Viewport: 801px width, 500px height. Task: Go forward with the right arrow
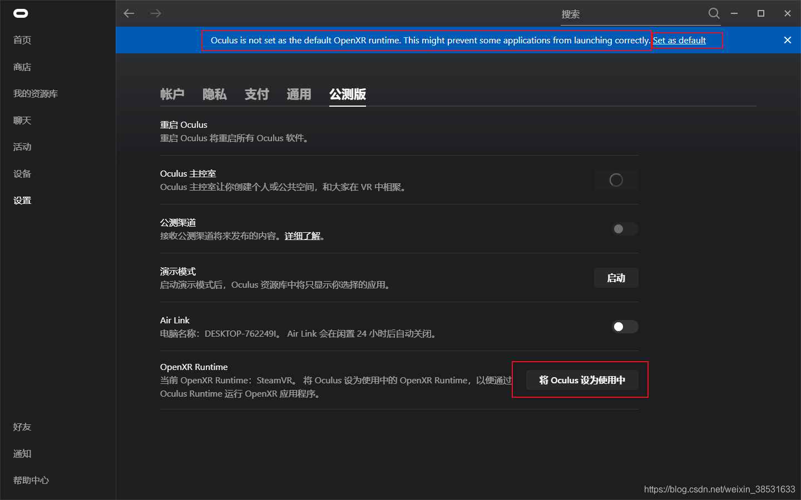coord(156,13)
